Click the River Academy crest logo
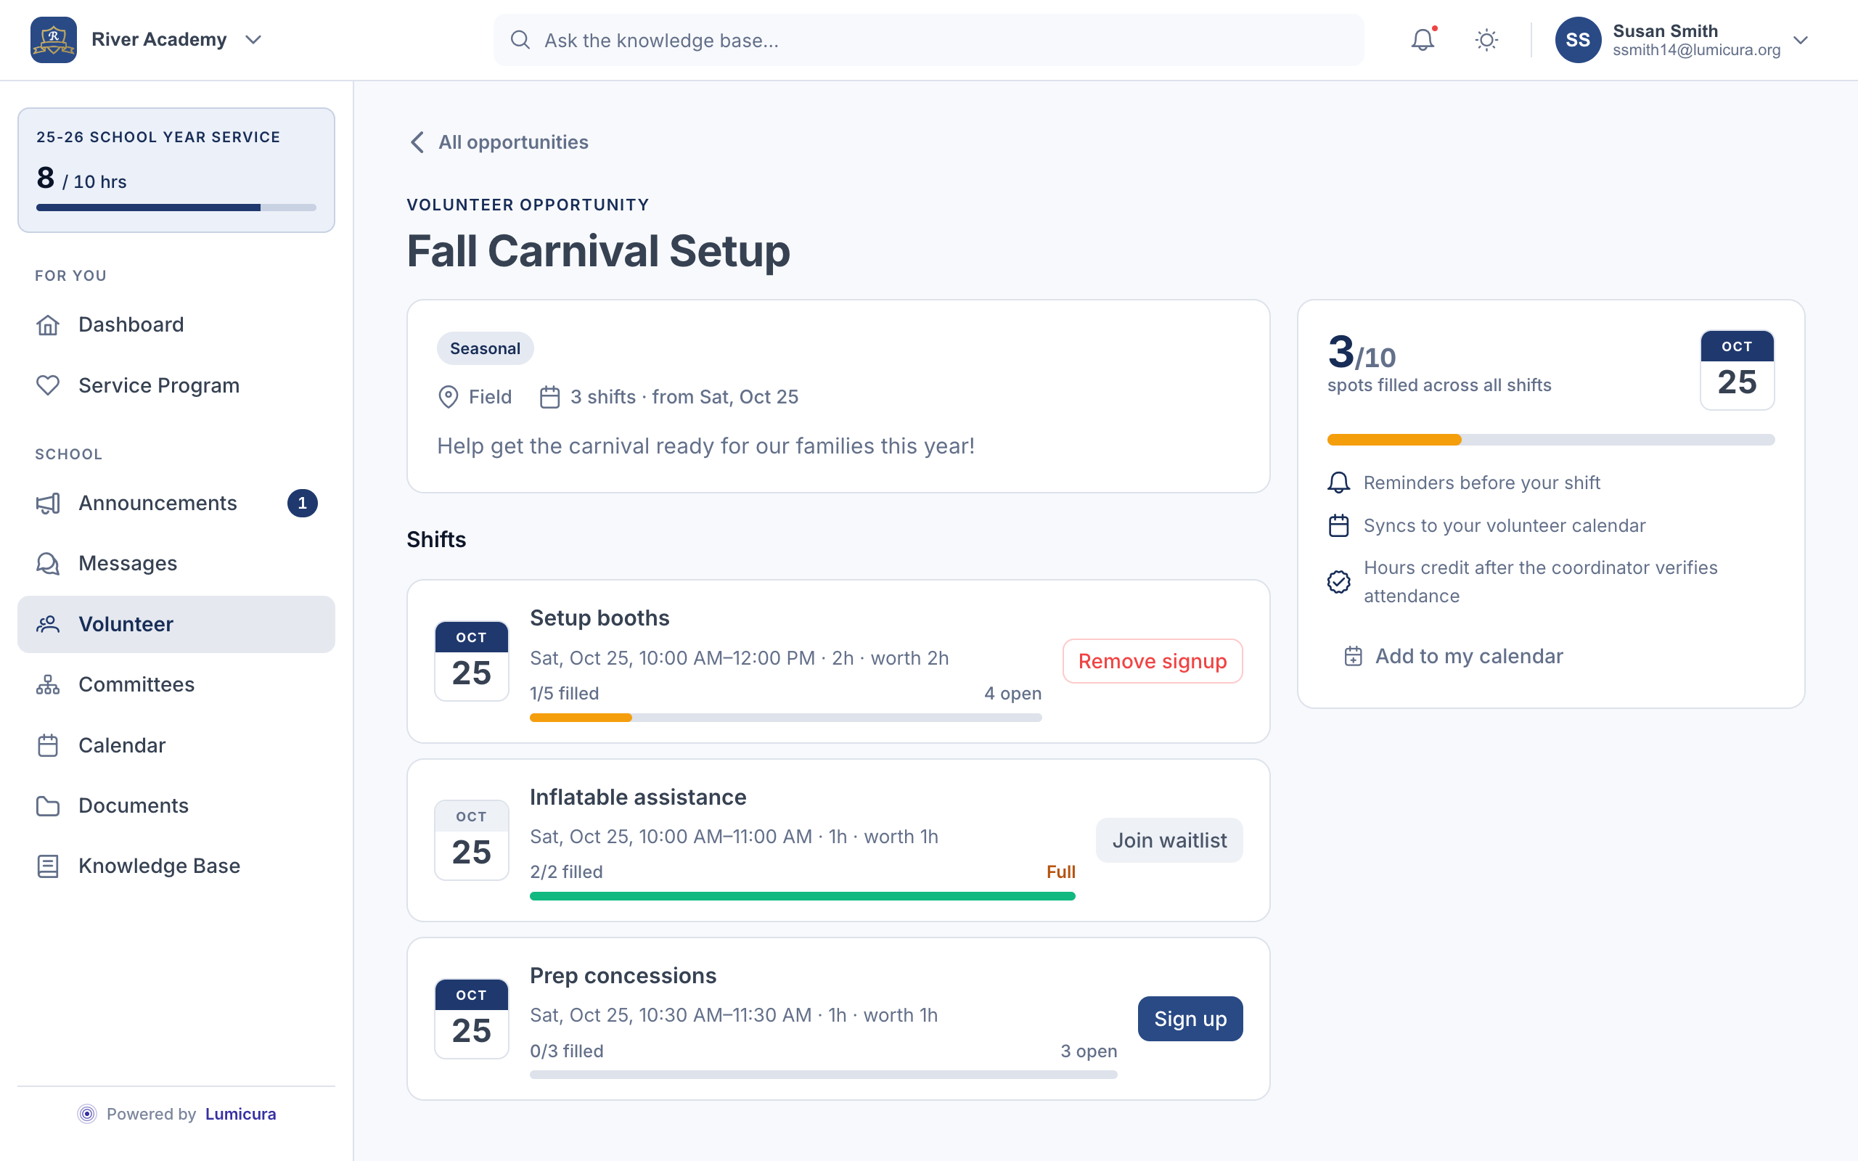The image size is (1858, 1161). pyautogui.click(x=53, y=40)
